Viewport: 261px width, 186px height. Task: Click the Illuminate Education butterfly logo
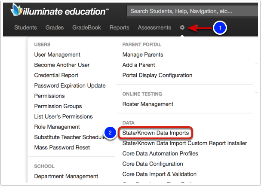(16, 9)
